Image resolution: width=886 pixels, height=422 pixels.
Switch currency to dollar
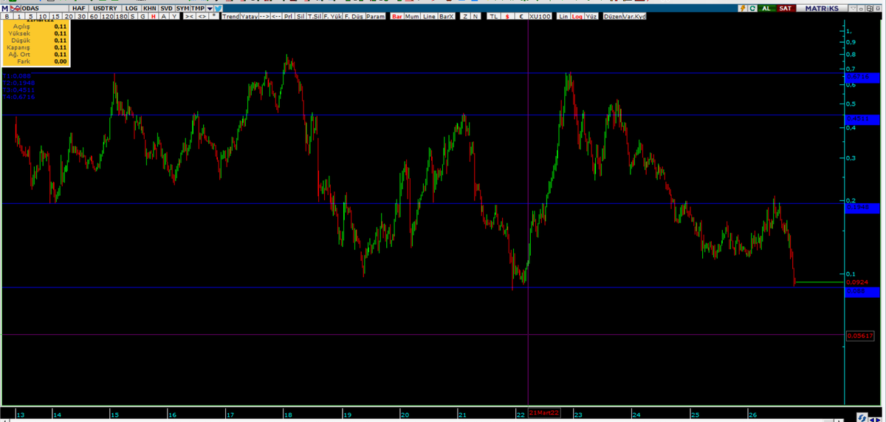click(507, 16)
